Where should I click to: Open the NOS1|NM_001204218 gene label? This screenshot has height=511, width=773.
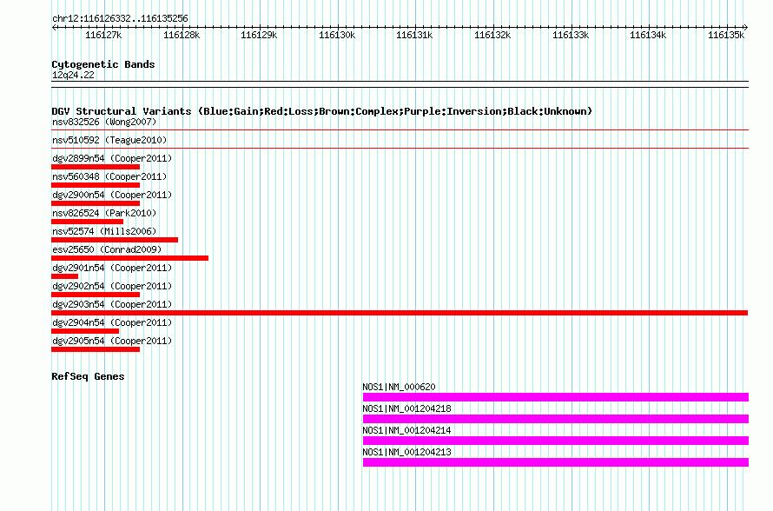pyautogui.click(x=406, y=409)
